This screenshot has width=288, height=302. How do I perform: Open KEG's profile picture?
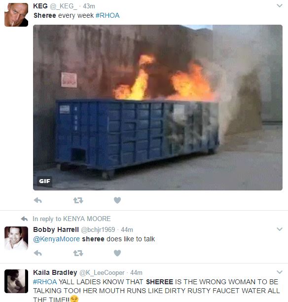pyautogui.click(x=16, y=15)
